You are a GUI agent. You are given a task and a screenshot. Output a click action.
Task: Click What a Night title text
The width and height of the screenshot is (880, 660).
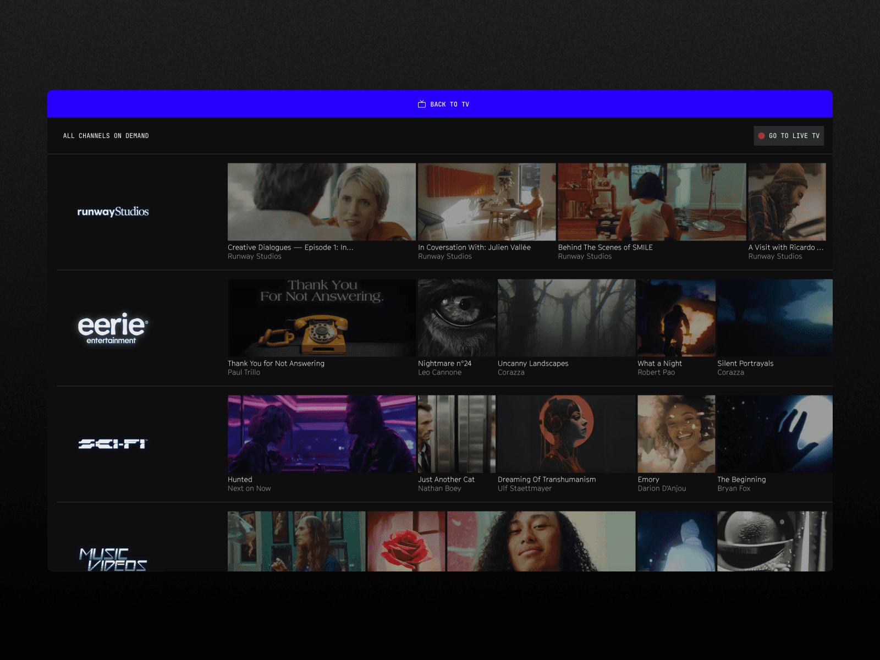coord(659,364)
